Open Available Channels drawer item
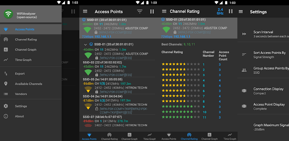Image resolution: width=289 pixels, height=141 pixels. pos(28,84)
